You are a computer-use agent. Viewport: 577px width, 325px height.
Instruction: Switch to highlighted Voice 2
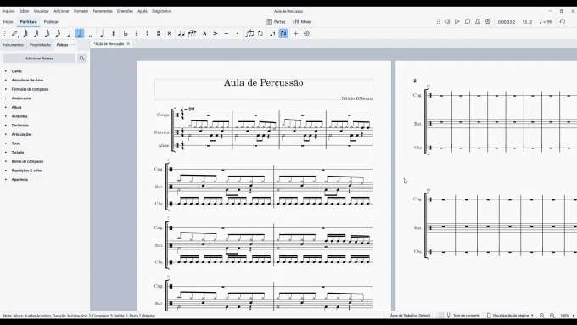pyautogui.click(x=283, y=33)
